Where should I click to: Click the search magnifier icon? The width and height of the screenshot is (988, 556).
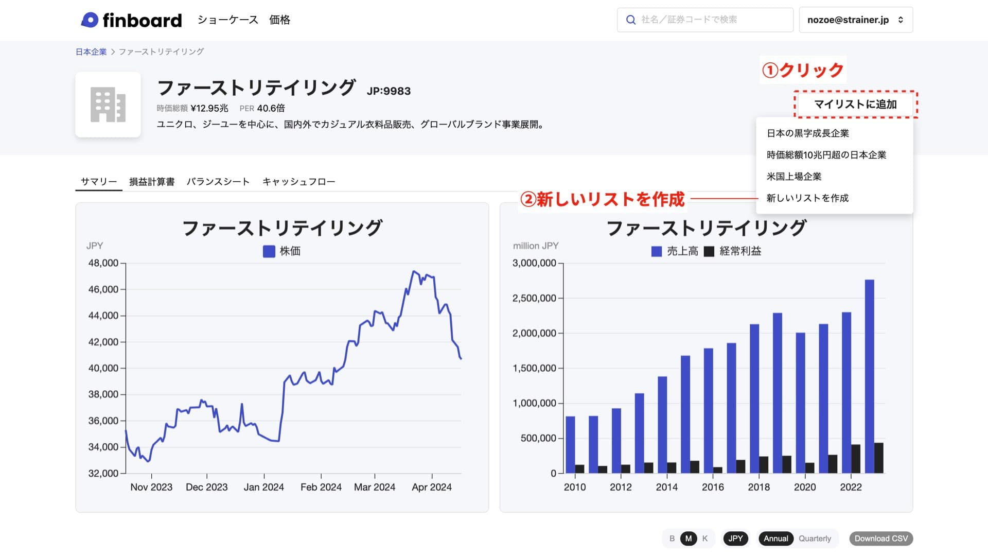(630, 20)
